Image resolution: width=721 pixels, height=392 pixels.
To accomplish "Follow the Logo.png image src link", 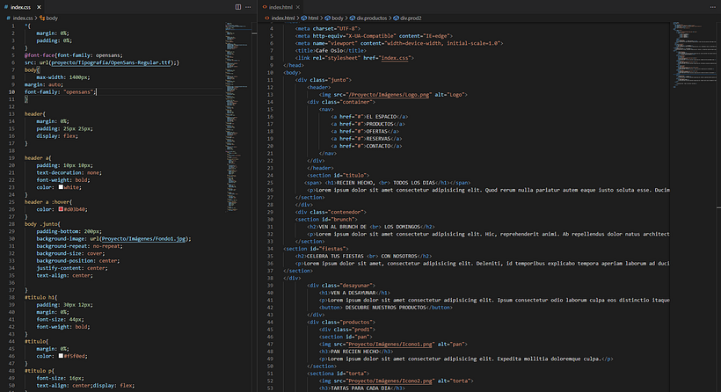I will coord(389,95).
